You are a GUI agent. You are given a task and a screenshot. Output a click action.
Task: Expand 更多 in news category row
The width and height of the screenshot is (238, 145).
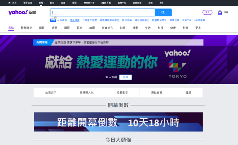tap(198, 28)
